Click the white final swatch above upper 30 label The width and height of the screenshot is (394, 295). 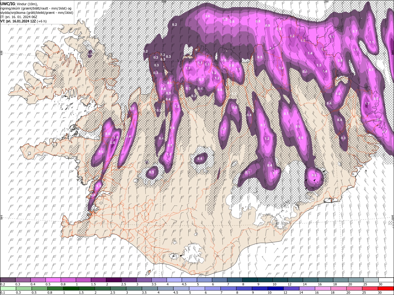pos(386,280)
